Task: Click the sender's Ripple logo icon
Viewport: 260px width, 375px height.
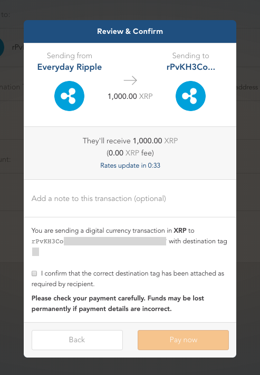Action: click(69, 96)
